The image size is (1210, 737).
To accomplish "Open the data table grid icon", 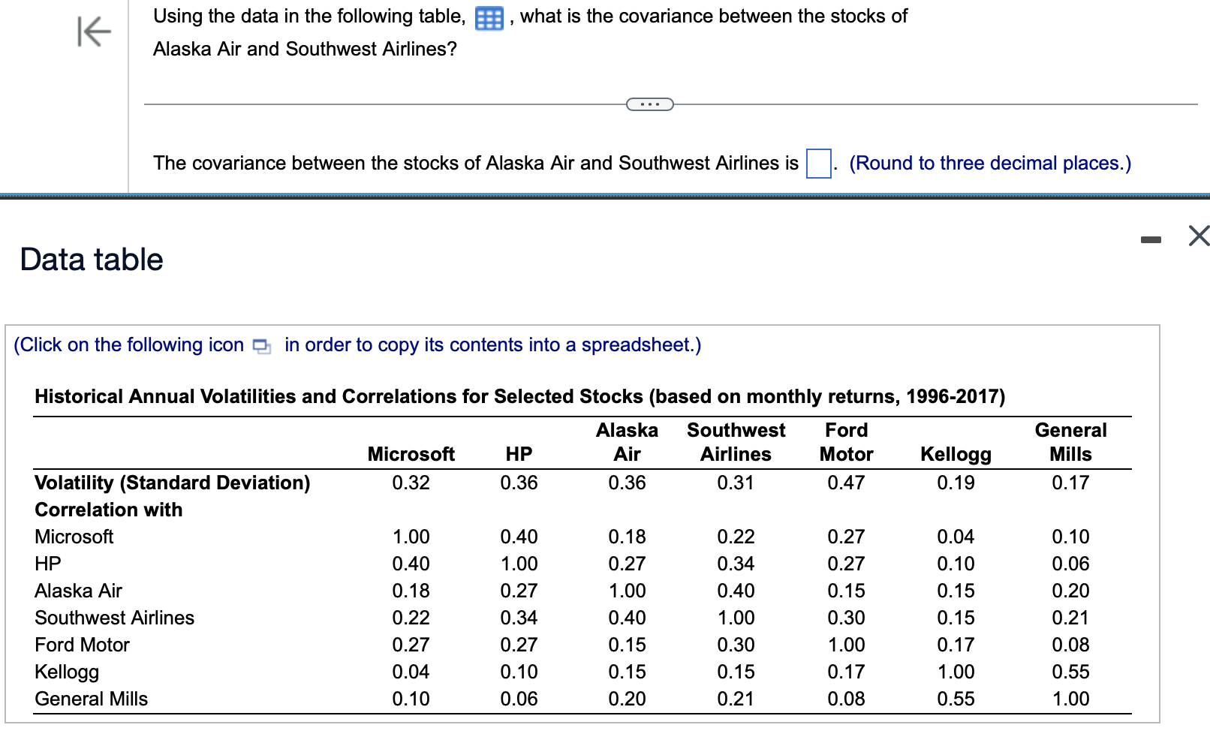I will coord(489,18).
